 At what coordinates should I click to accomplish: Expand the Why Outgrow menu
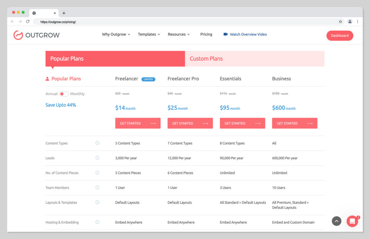116,34
